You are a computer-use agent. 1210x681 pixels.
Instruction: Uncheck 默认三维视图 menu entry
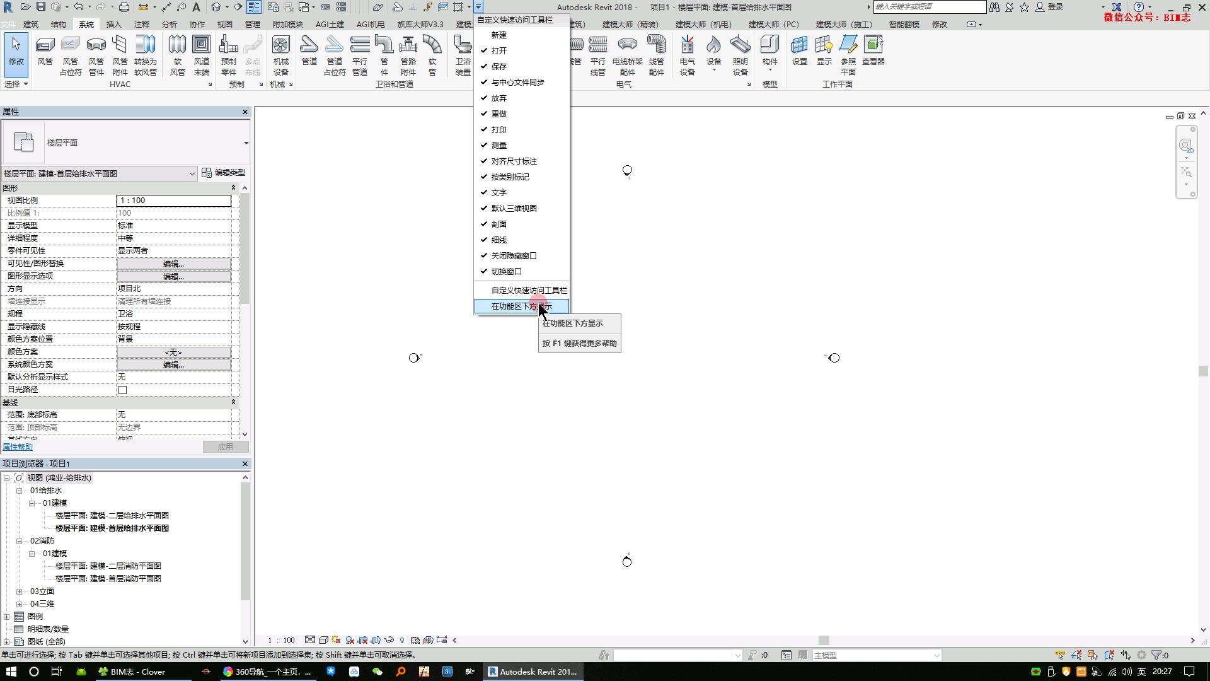point(514,209)
